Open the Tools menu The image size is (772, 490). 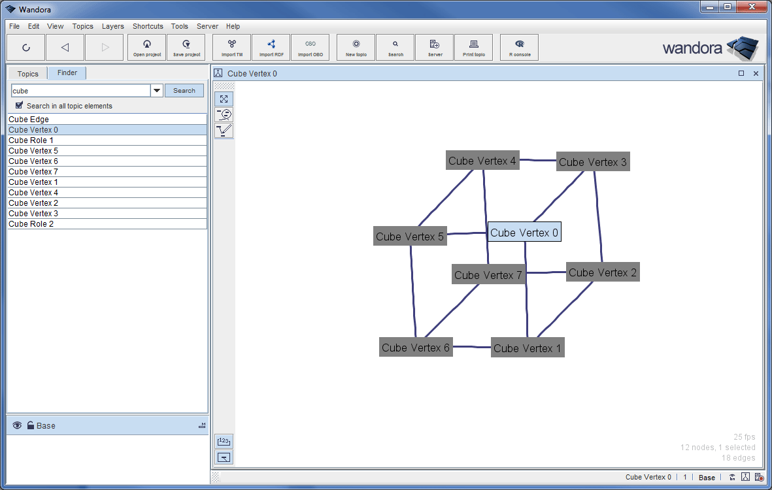(x=179, y=26)
